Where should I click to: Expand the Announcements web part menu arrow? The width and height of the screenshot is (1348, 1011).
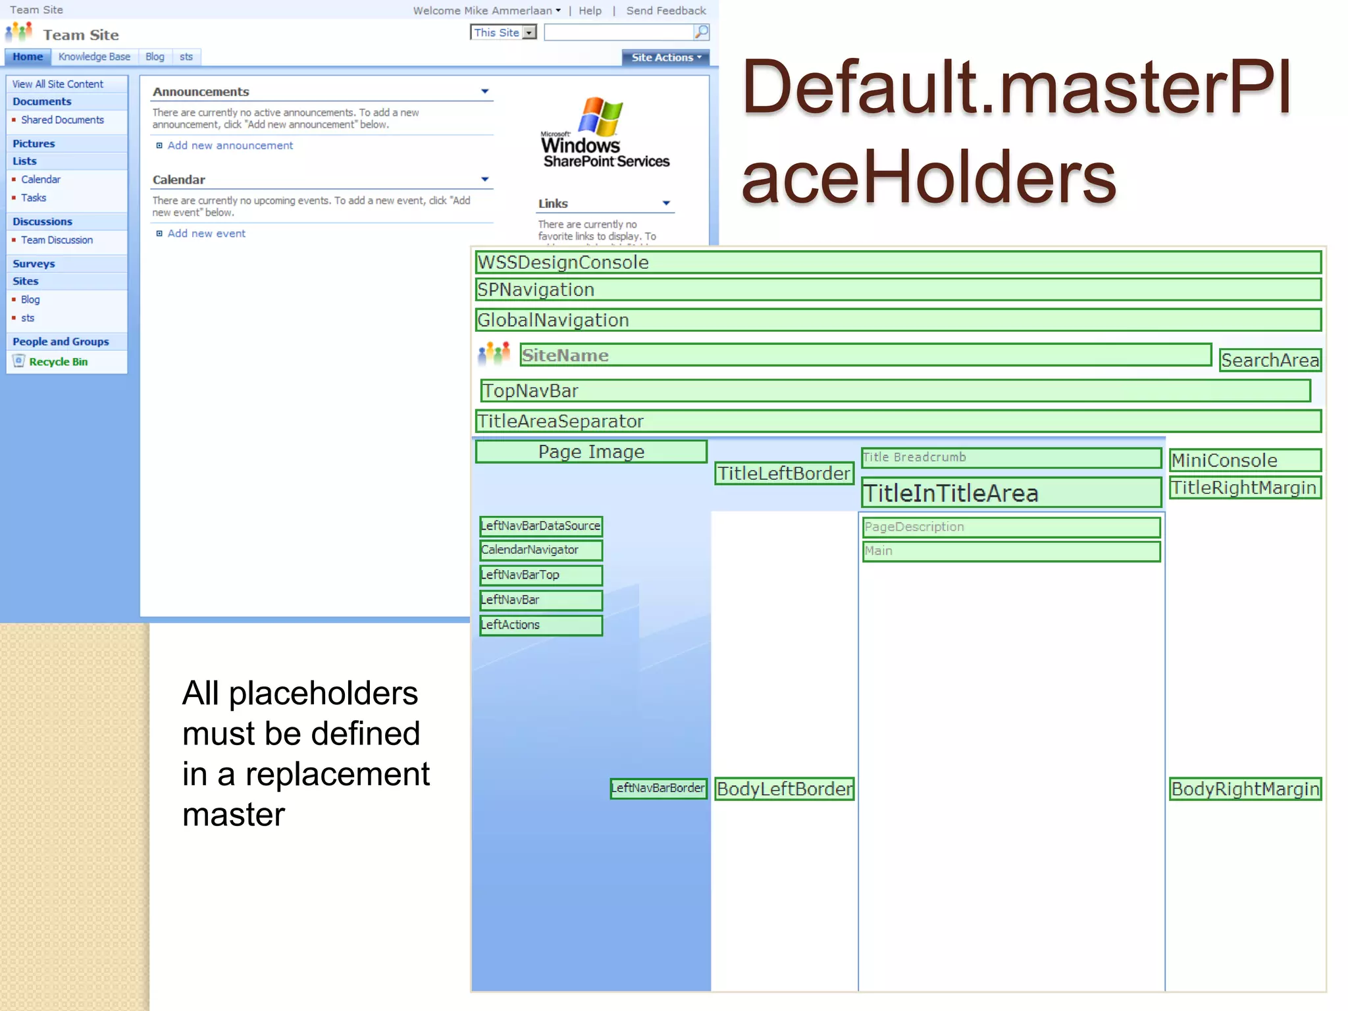[x=485, y=91]
